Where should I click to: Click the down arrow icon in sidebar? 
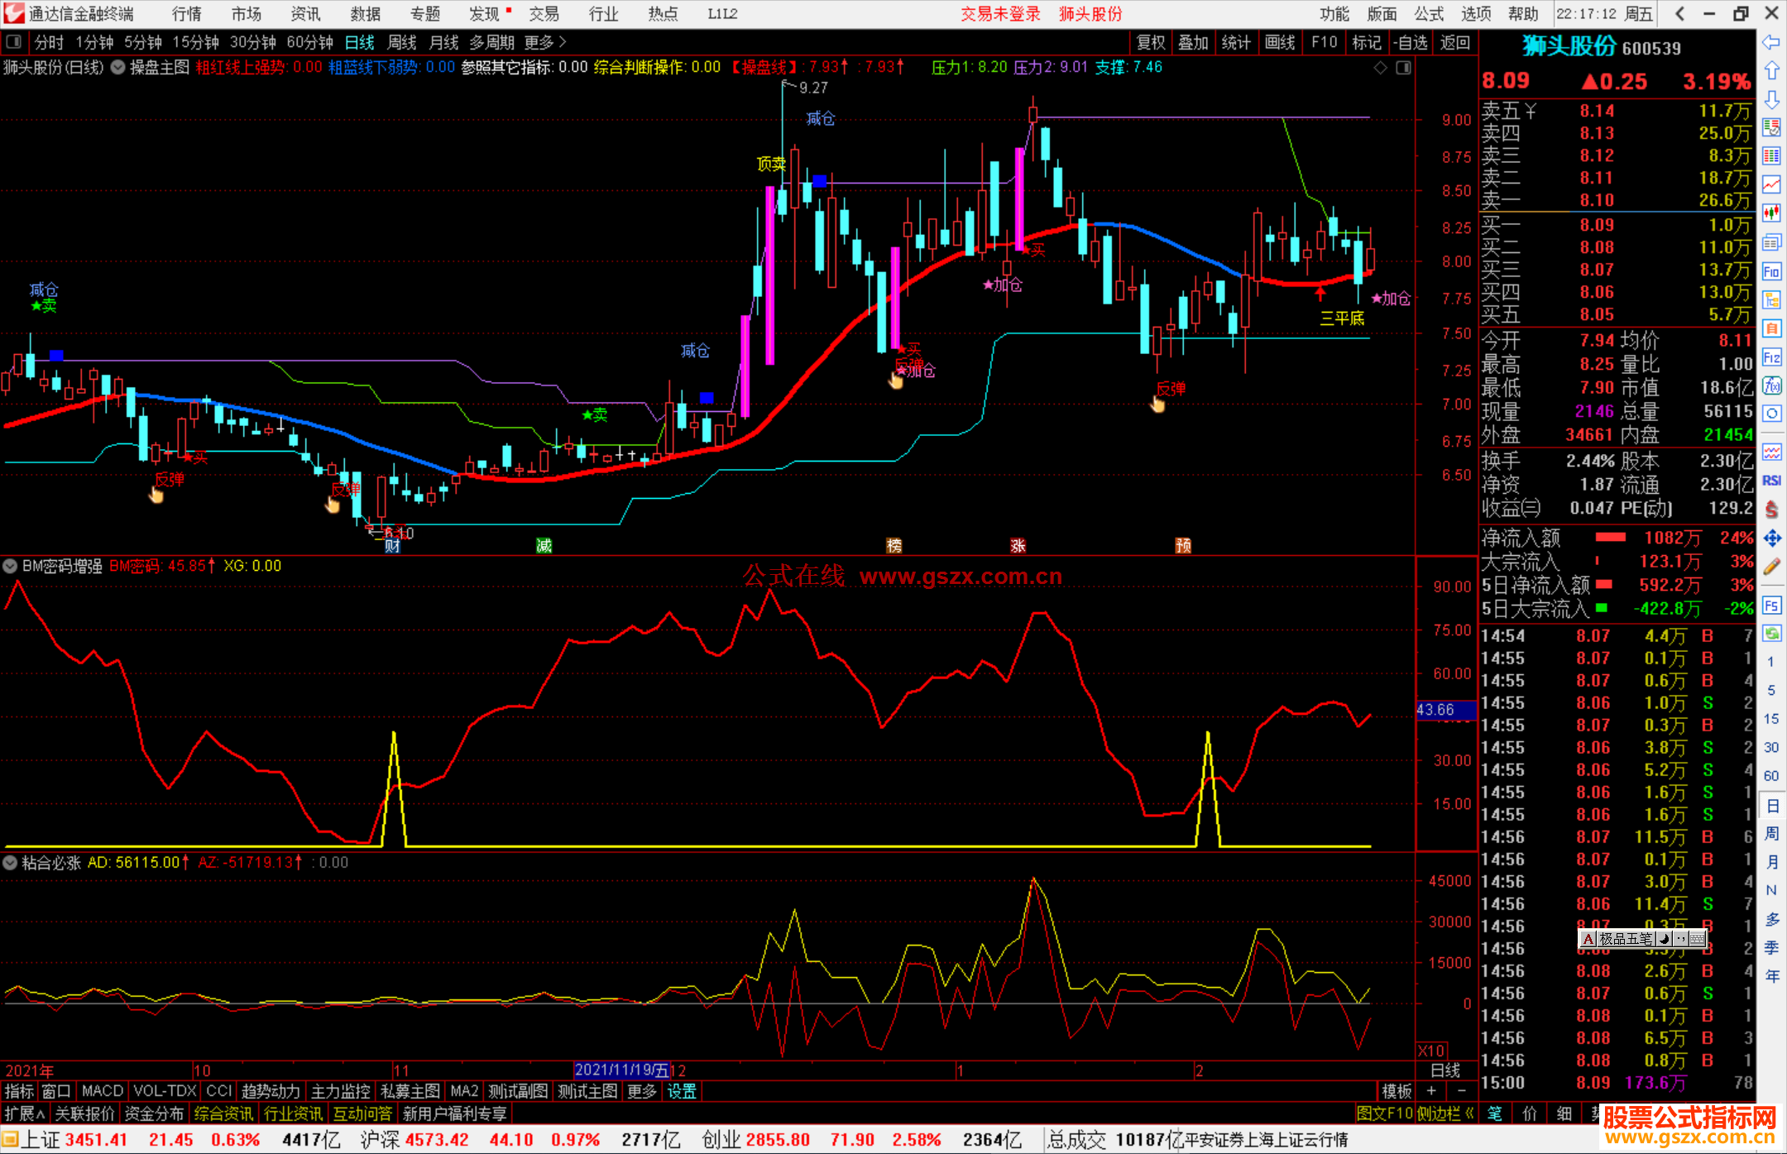1771,100
